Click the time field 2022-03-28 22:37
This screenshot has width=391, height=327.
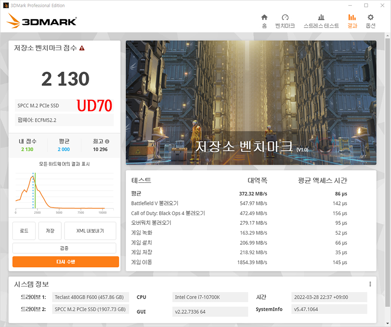pyautogui.click(x=329, y=297)
